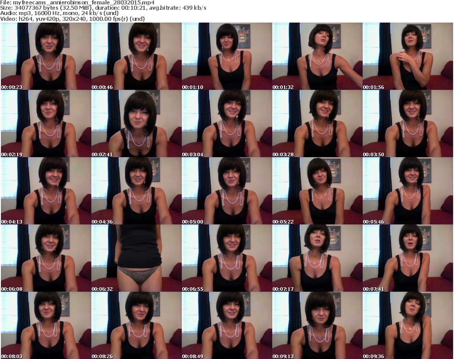
Task: Select the thumbnail stamped 00:04:36
Action: (x=137, y=191)
